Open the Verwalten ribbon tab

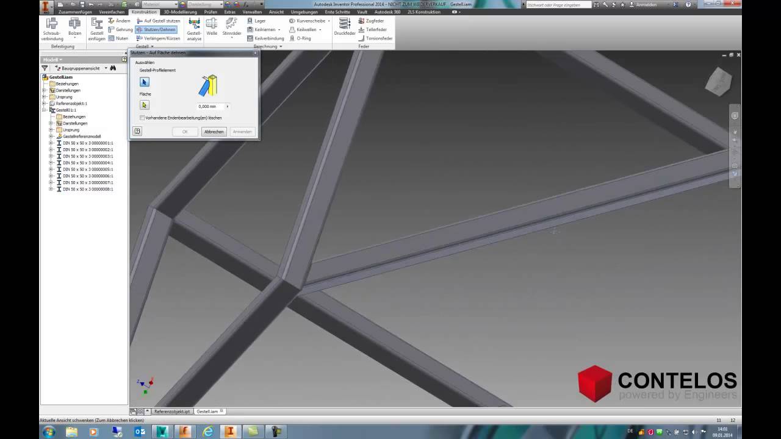pyautogui.click(x=252, y=12)
